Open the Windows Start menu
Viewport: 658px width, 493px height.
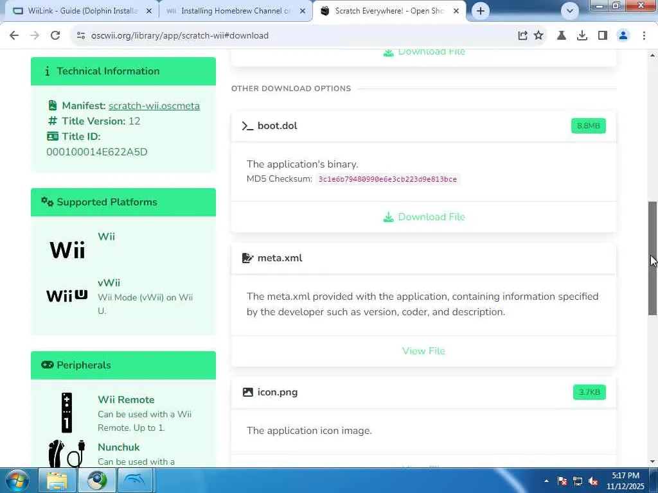click(x=17, y=480)
